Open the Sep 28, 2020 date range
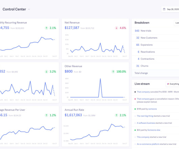The height and width of the screenshot is (149, 179). tap(170, 9)
